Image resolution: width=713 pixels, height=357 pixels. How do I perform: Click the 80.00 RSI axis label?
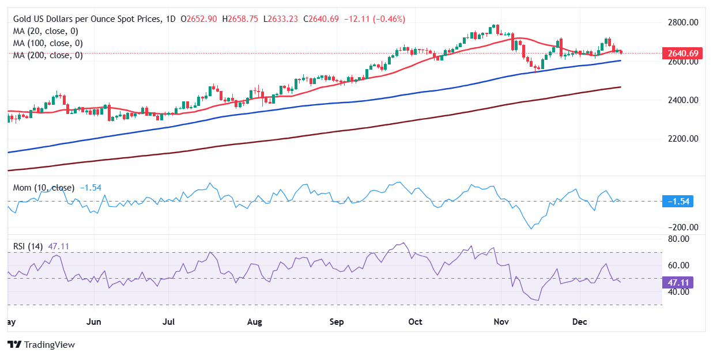679,239
